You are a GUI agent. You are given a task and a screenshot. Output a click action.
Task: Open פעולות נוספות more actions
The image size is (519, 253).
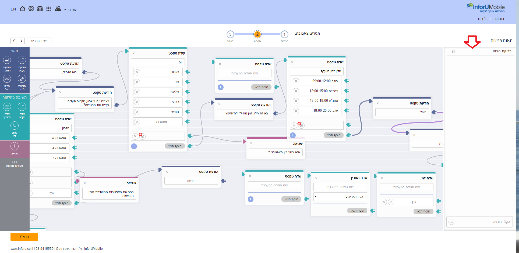click(15, 164)
